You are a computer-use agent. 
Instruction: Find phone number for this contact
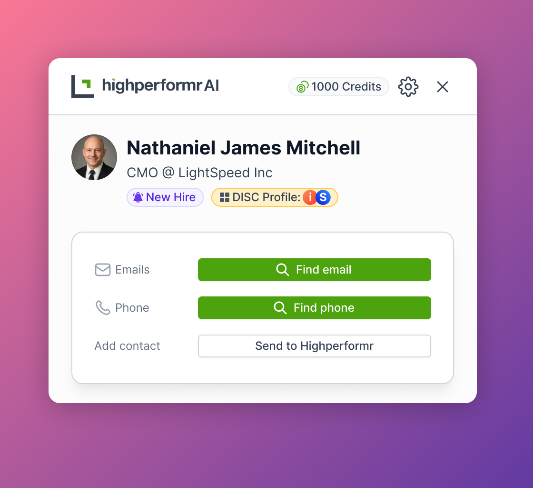pos(315,308)
